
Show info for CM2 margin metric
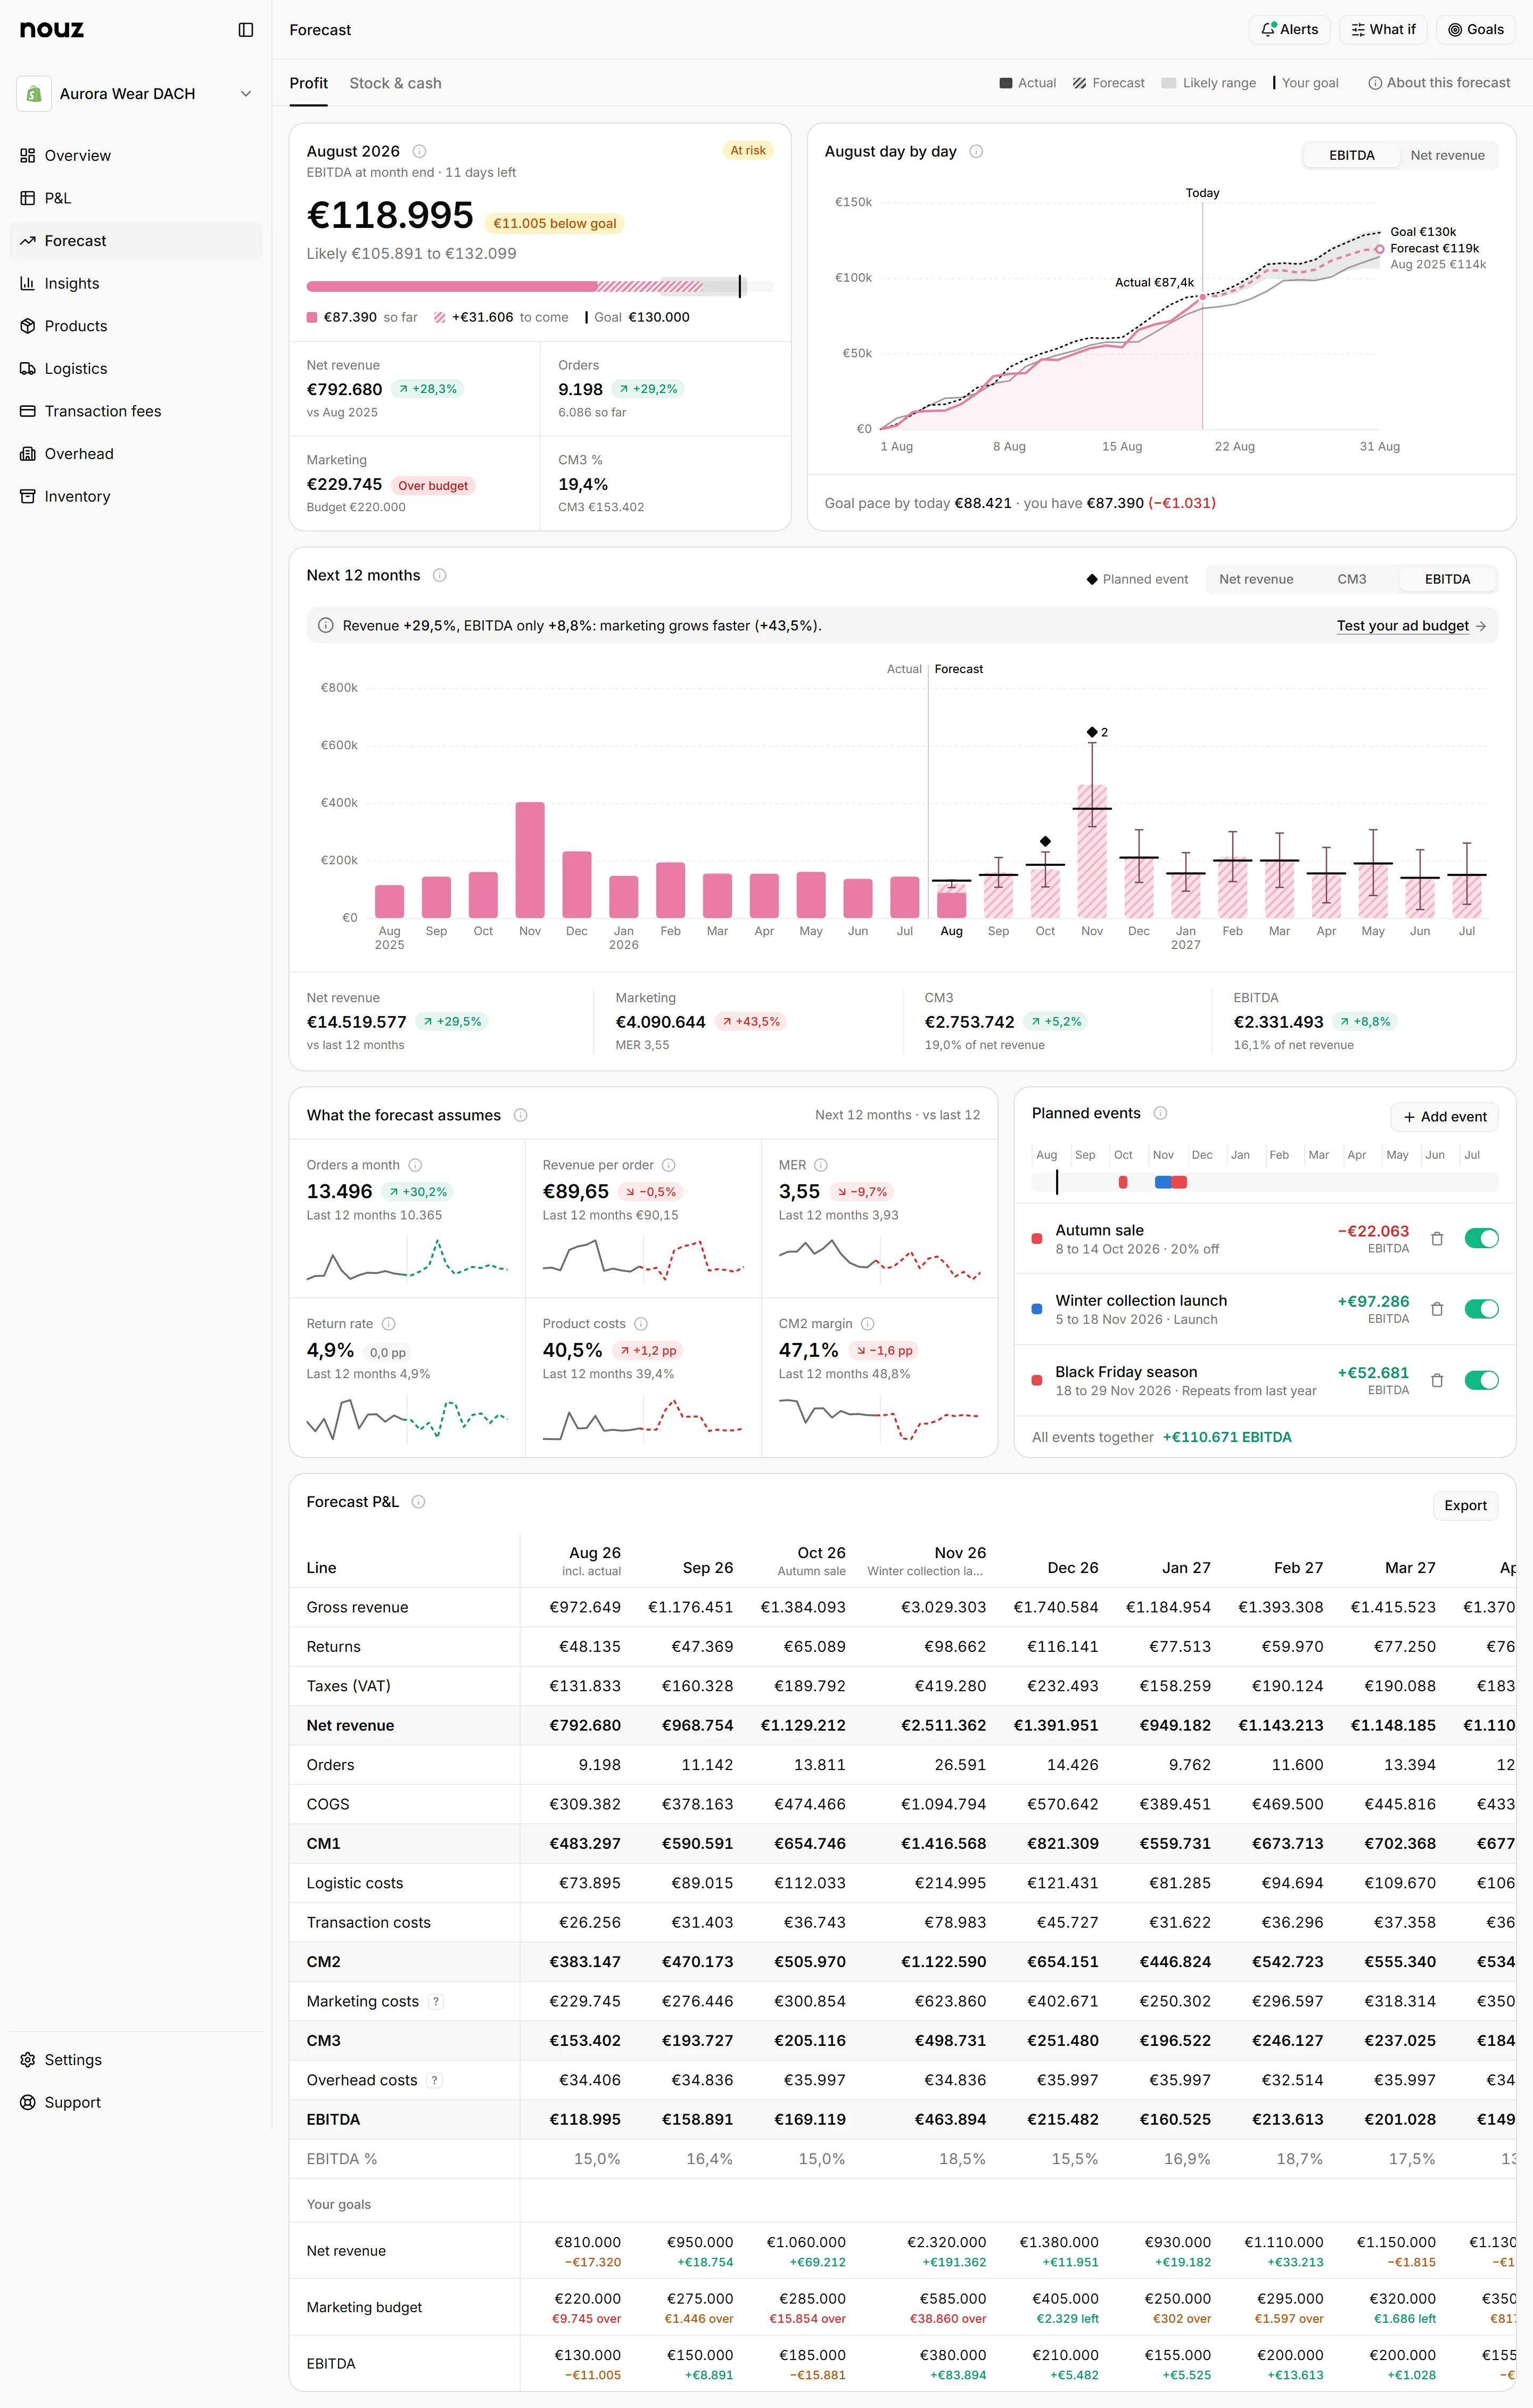click(x=868, y=1324)
